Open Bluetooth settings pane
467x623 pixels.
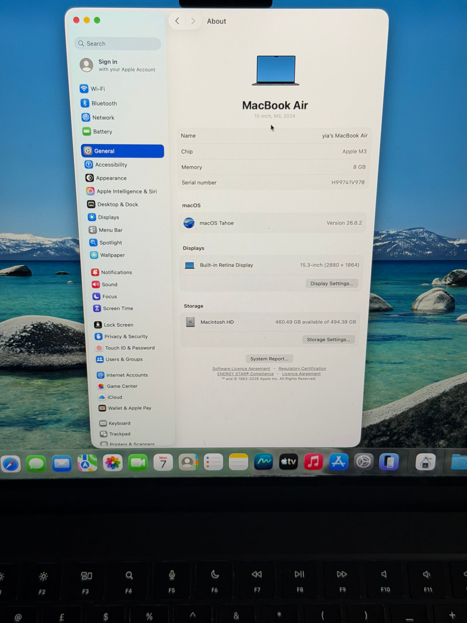(99, 103)
